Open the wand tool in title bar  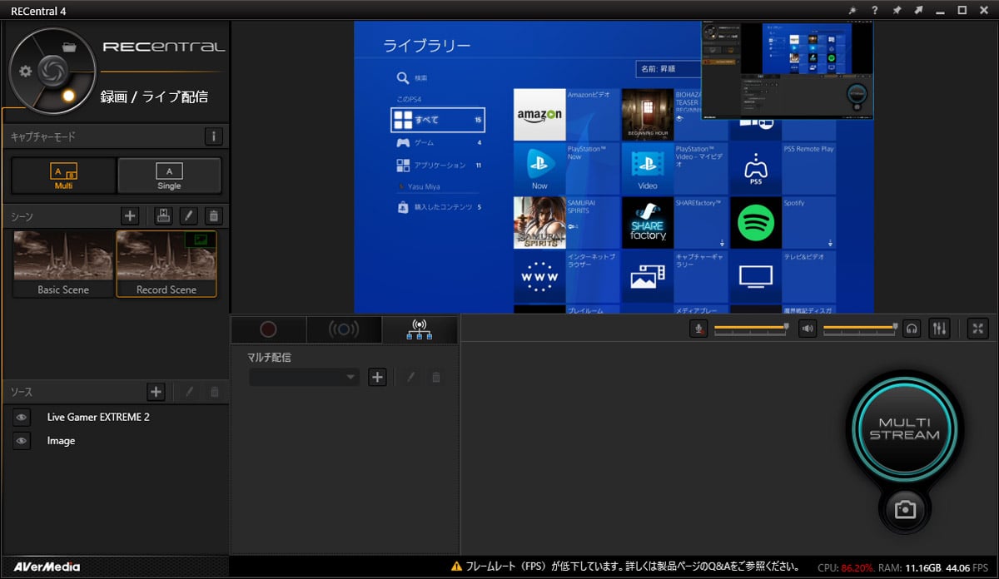(852, 10)
